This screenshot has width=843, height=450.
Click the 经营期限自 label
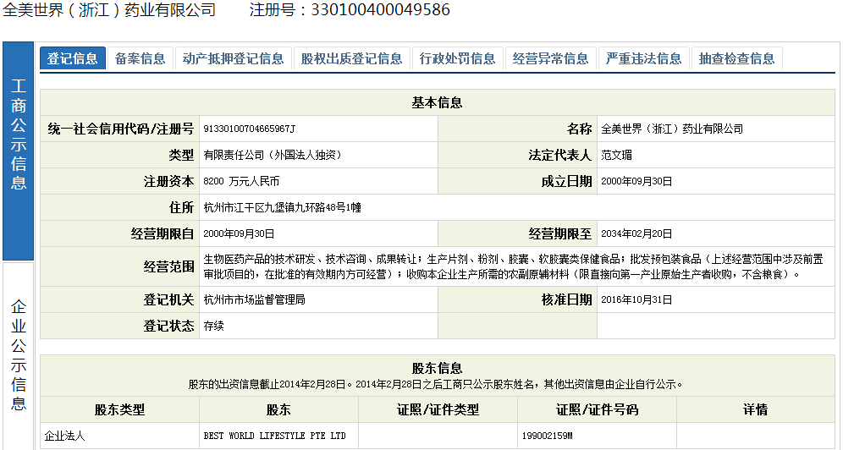163,234
